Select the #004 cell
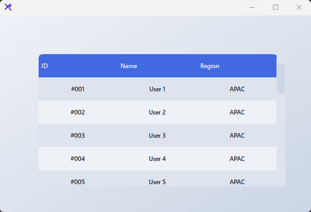Viewport: 311px width, 212px height. 78,159
